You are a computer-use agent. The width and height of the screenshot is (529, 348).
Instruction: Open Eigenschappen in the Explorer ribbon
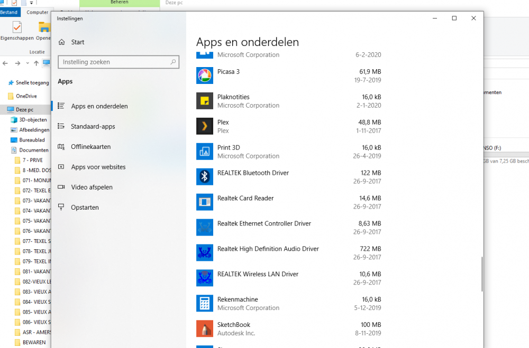tap(17, 31)
